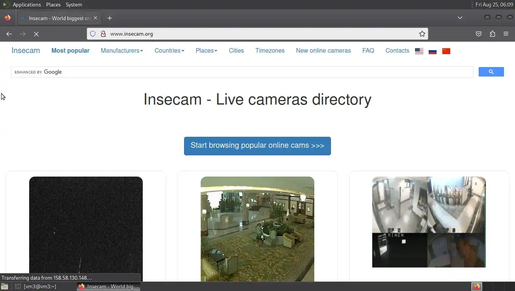Open the Applications menu
The height and width of the screenshot is (291, 515).
click(27, 5)
